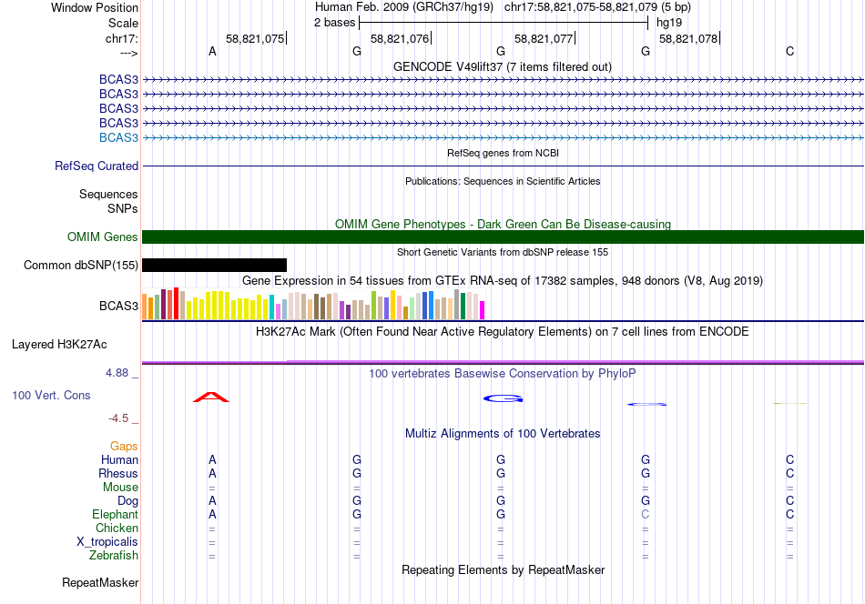Click the magenta bar in GTEx chart
This screenshot has height=604, width=865.
coord(483,310)
